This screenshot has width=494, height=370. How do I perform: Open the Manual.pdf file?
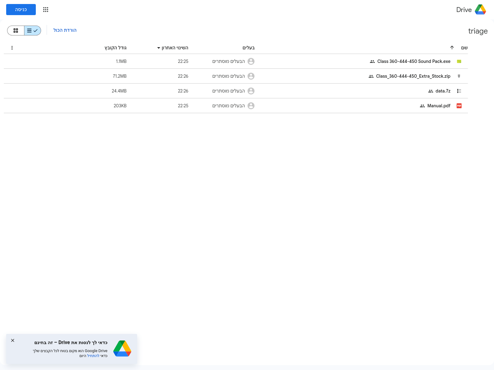coord(439,106)
